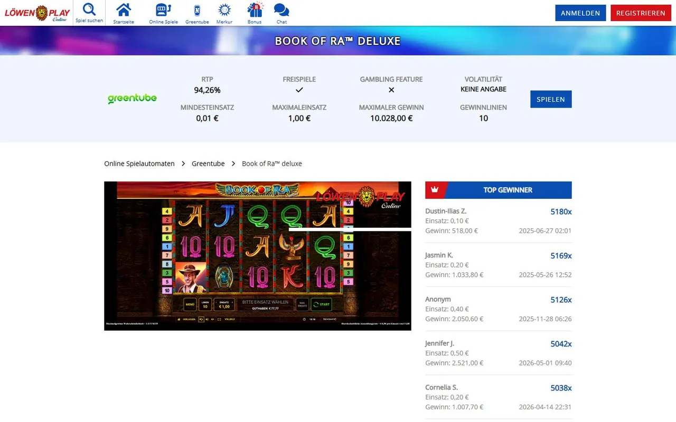Click the red REGISTRIEREN button

click(641, 13)
